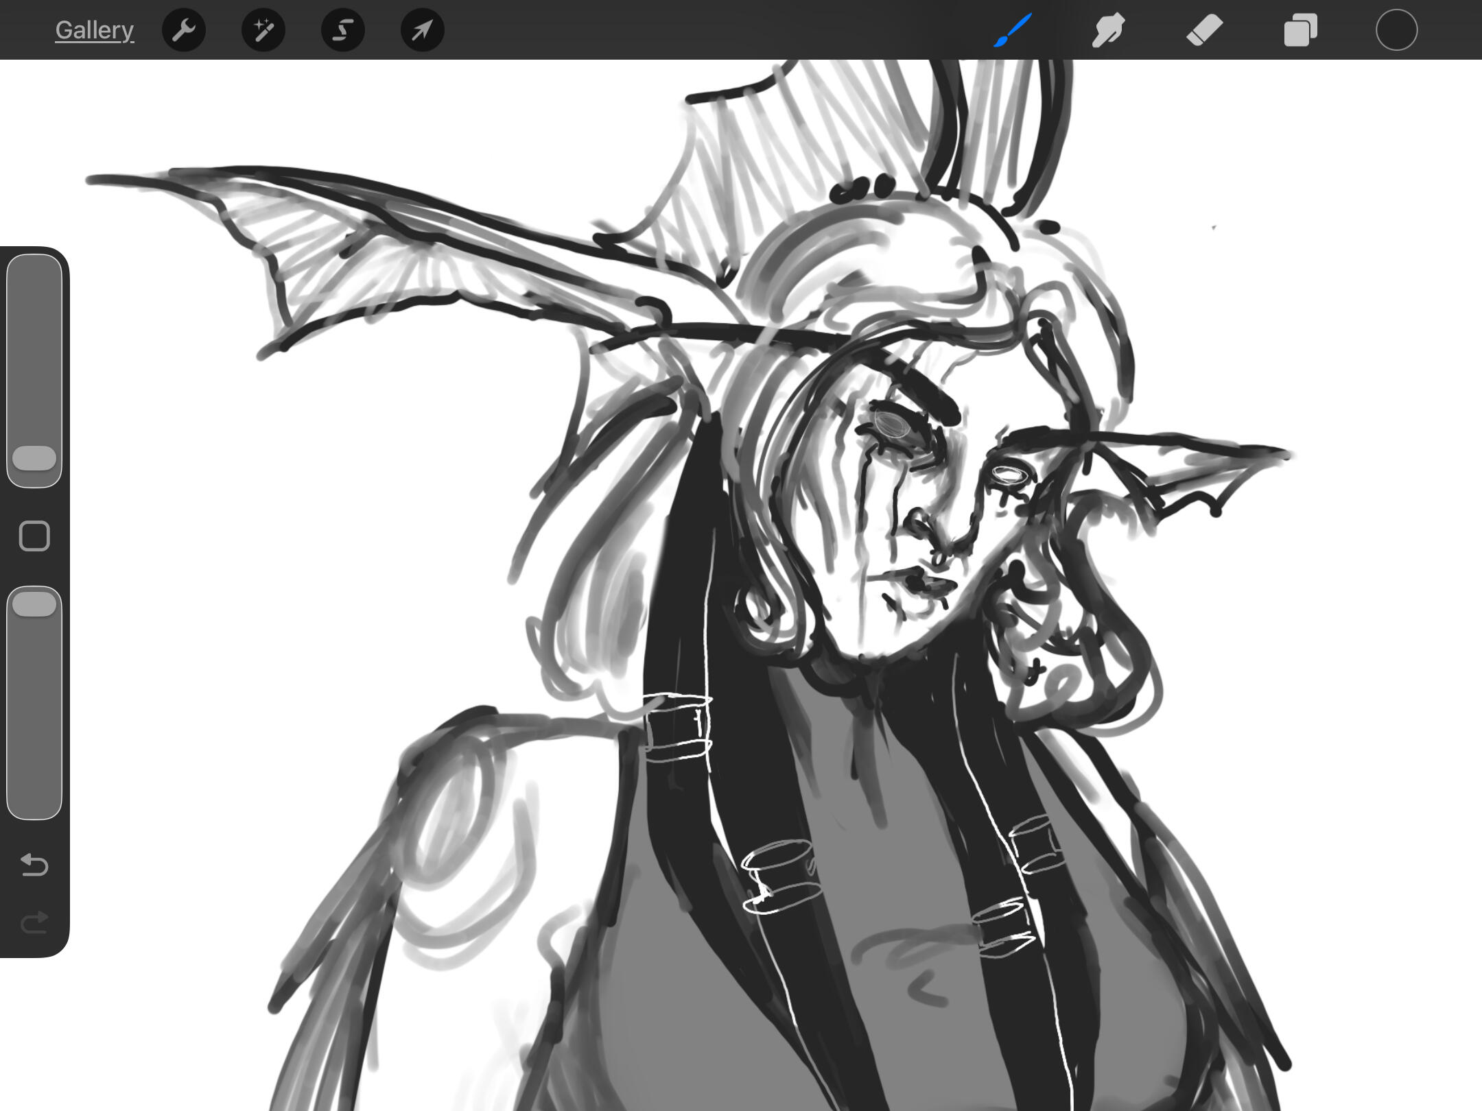This screenshot has height=1111, width=1482.
Task: Select the Smudge tool
Action: [x=1108, y=30]
